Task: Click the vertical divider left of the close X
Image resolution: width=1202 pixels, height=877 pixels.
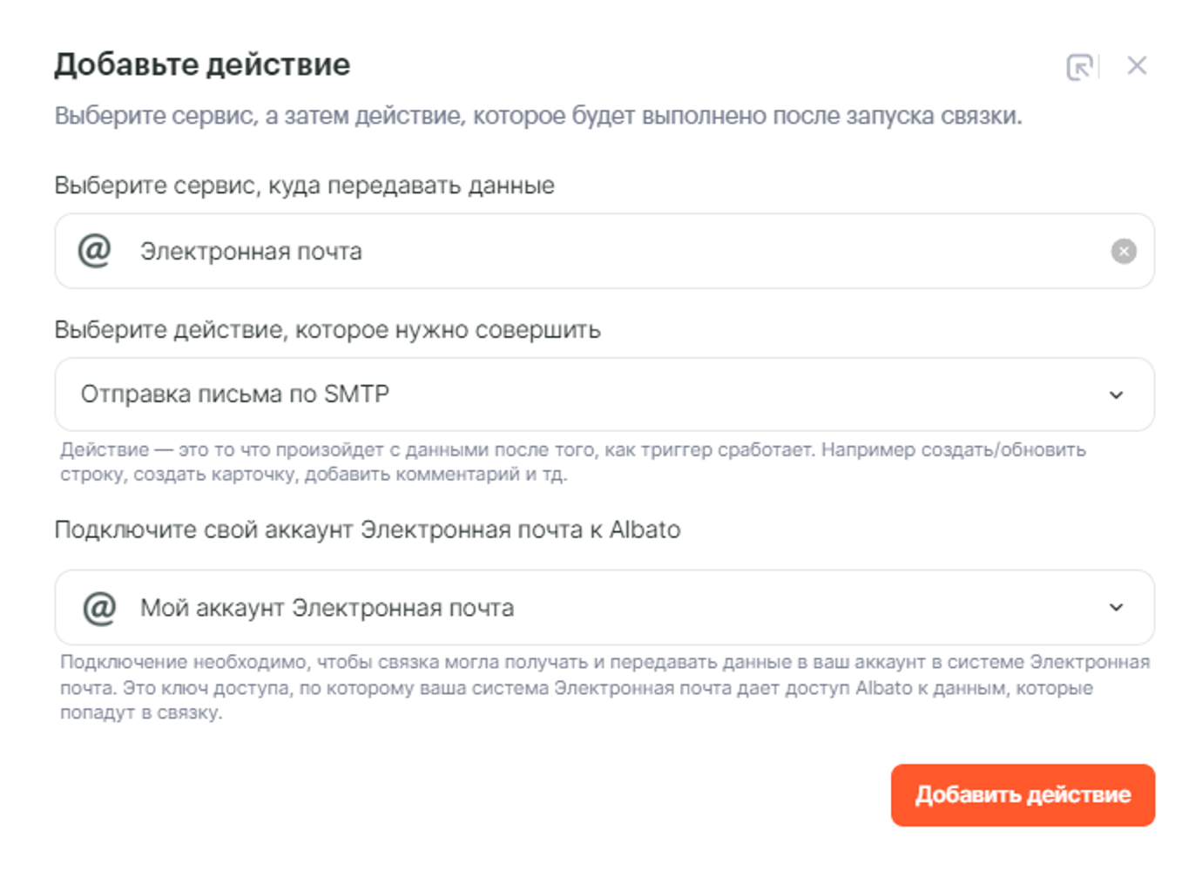Action: [1099, 66]
